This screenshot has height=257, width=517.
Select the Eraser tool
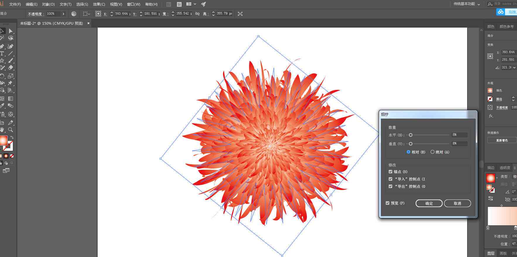(x=11, y=67)
